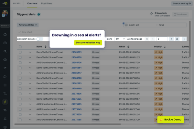194x129 pixels.
Task: Click the Home icon in the left sidebar
Action: tap(5, 35)
